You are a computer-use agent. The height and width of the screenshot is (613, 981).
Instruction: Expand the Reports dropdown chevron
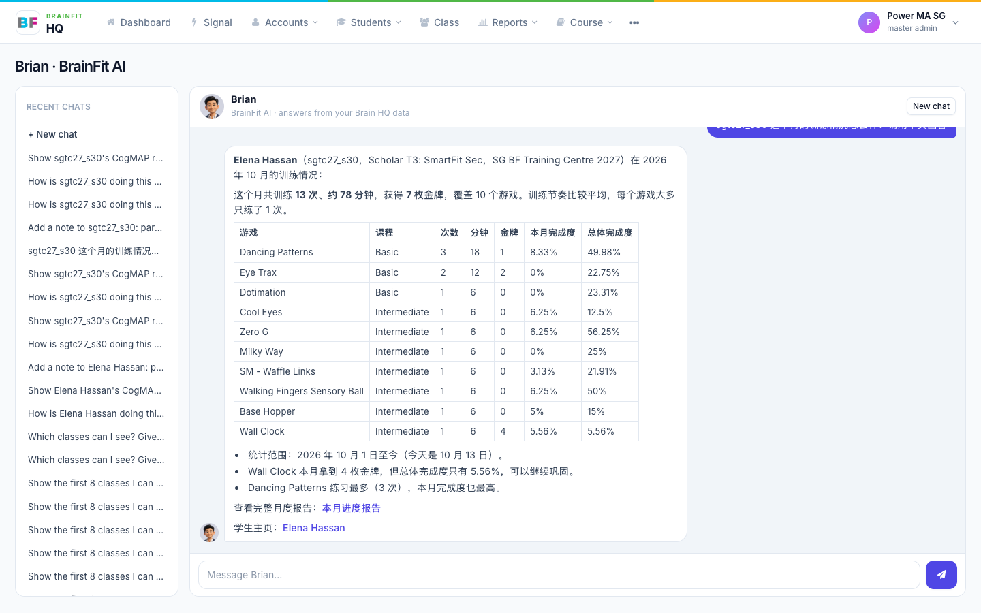tap(535, 22)
